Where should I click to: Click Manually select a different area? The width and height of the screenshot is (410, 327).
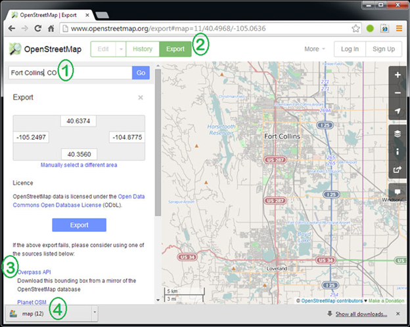coord(79,165)
